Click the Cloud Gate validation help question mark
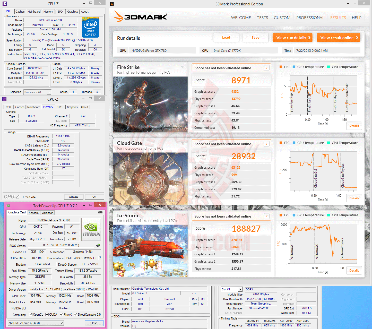Screen dimensions: 372x329 pyautogui.click(x=267, y=144)
